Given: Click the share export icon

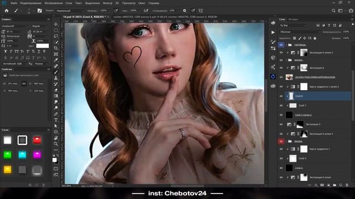Looking at the screenshot, I should (x=351, y=11).
